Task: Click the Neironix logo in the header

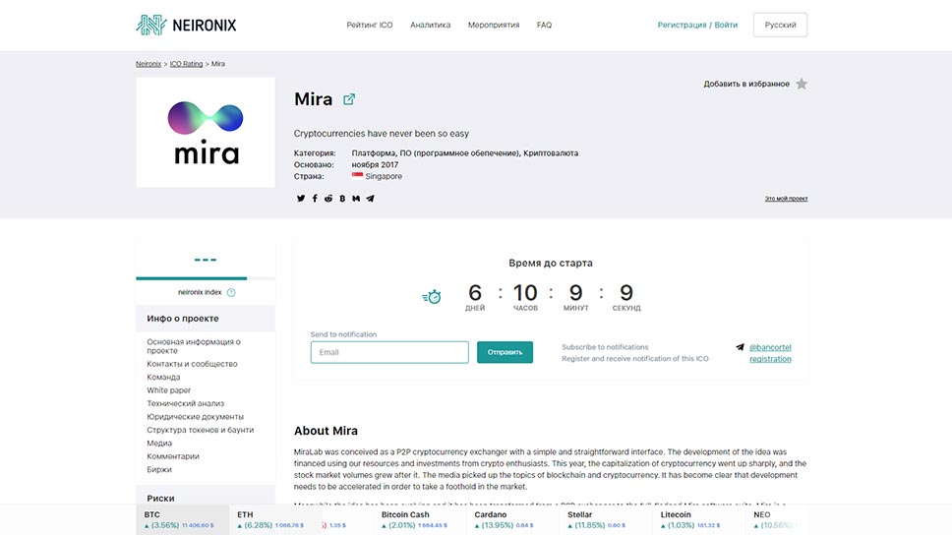Action: pos(187,25)
